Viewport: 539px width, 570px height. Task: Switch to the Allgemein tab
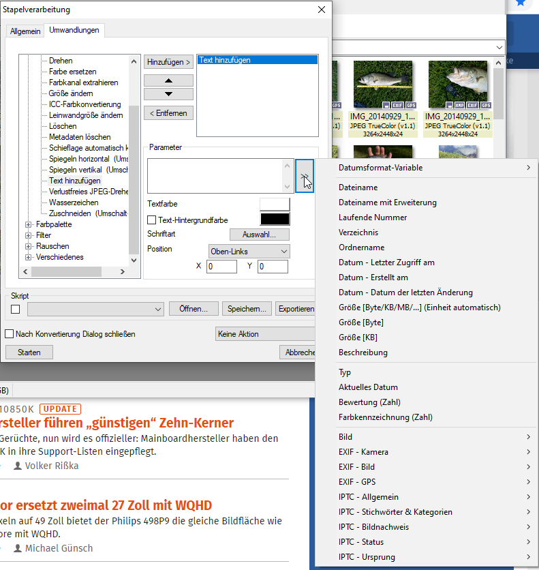click(25, 31)
